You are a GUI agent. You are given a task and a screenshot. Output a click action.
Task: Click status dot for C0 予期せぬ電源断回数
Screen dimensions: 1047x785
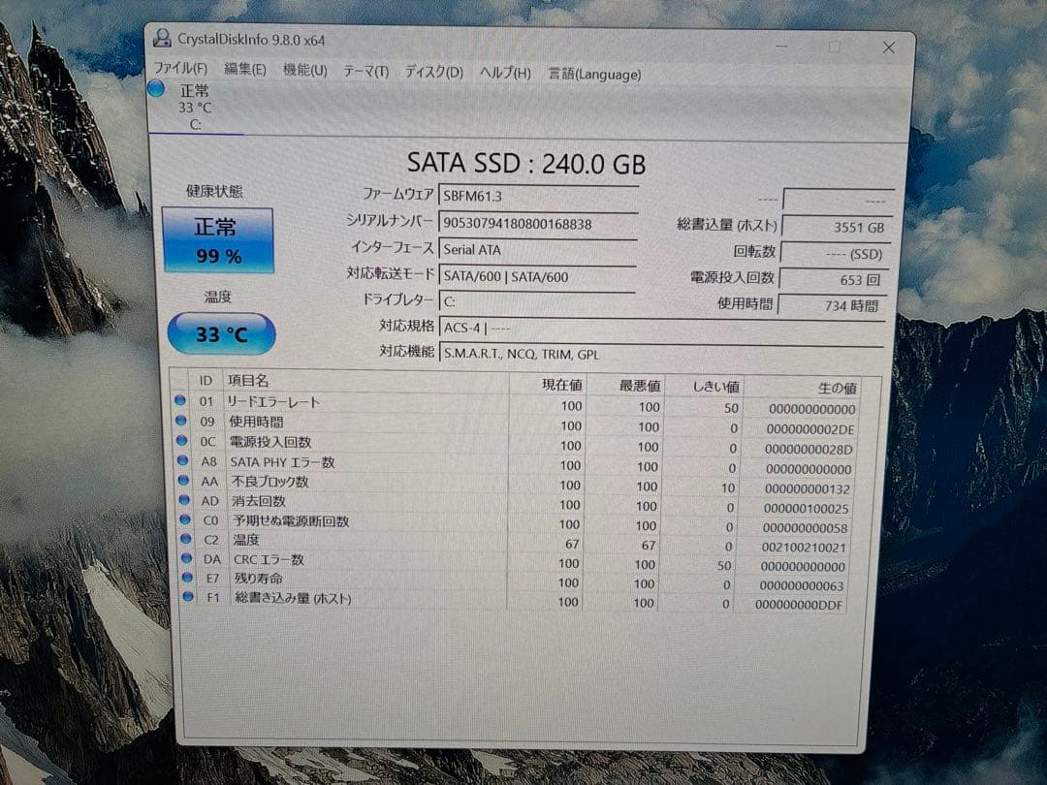click(185, 518)
